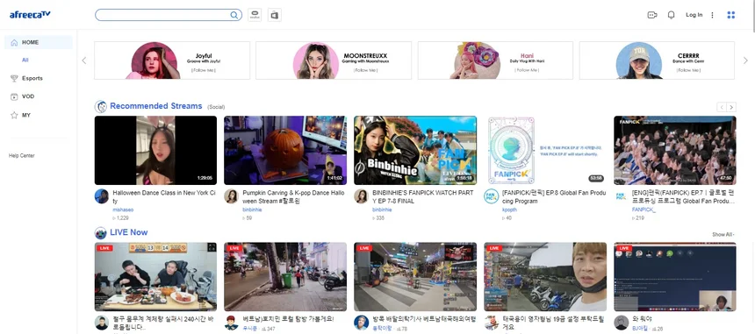Click the Esports trophy icon

click(14, 78)
